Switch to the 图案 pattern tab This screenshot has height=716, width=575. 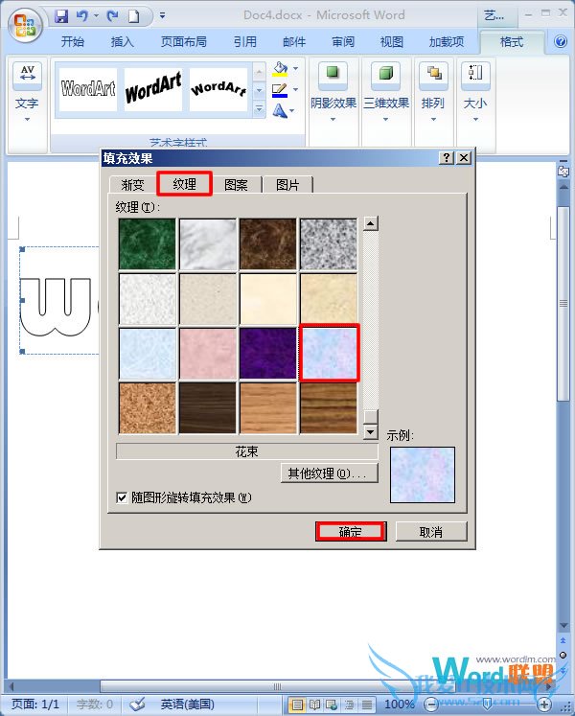(236, 185)
